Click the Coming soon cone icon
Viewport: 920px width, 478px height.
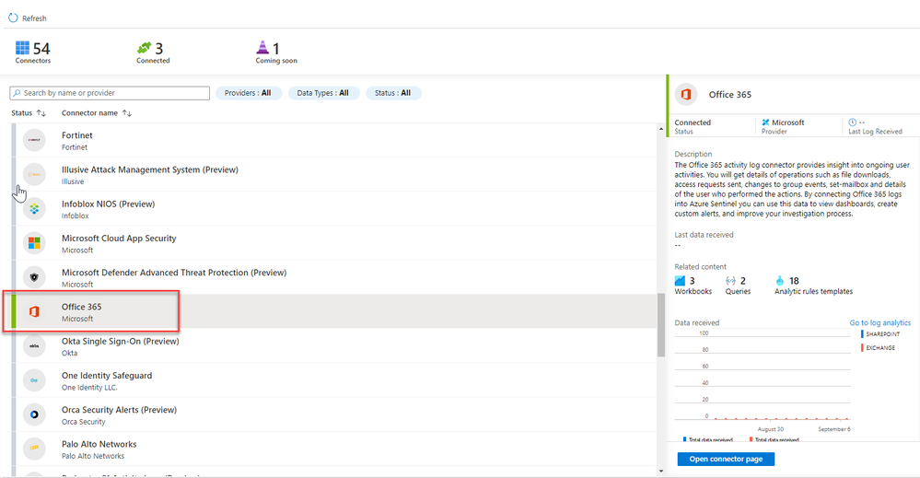262,47
